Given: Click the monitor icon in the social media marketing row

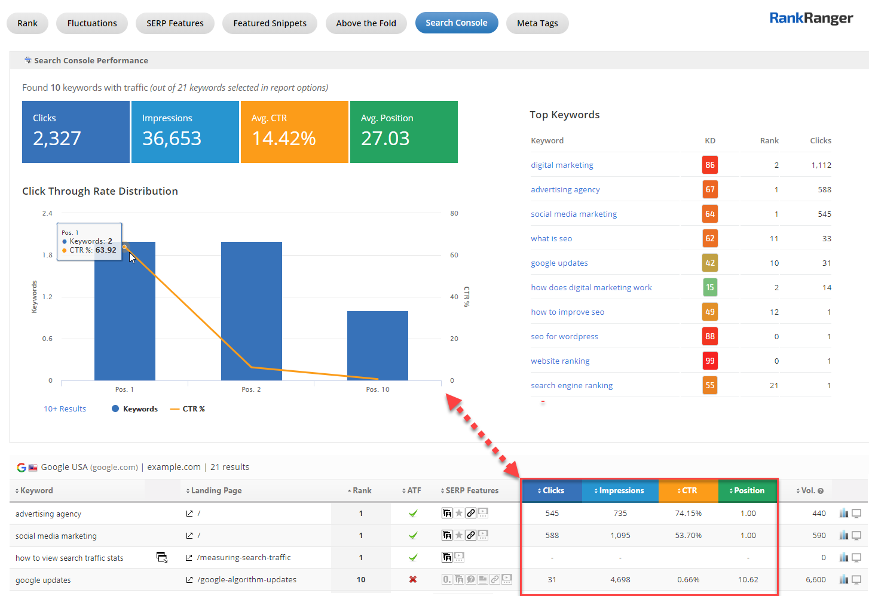Looking at the screenshot, I should [x=856, y=536].
